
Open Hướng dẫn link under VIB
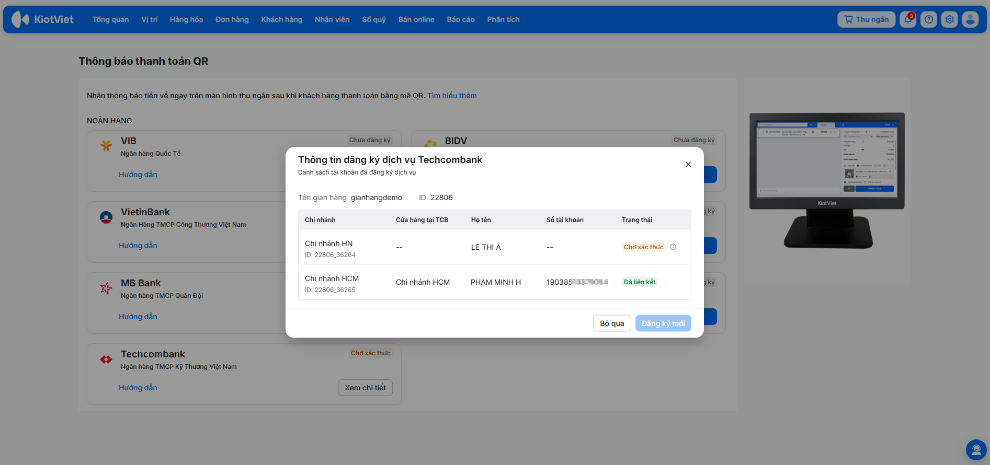(x=138, y=175)
